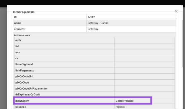Select the rejected status value
This screenshot has height=109, width=185.
tap(120, 107)
